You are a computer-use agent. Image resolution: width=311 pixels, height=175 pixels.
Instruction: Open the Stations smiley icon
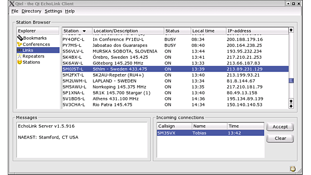click(19, 62)
